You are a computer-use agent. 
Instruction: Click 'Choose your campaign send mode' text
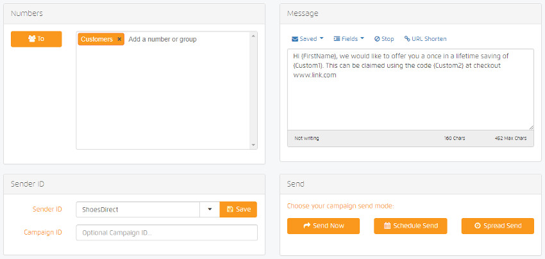point(340,207)
